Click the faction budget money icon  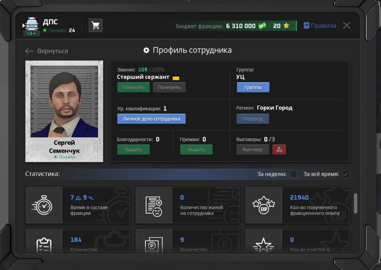262,25
